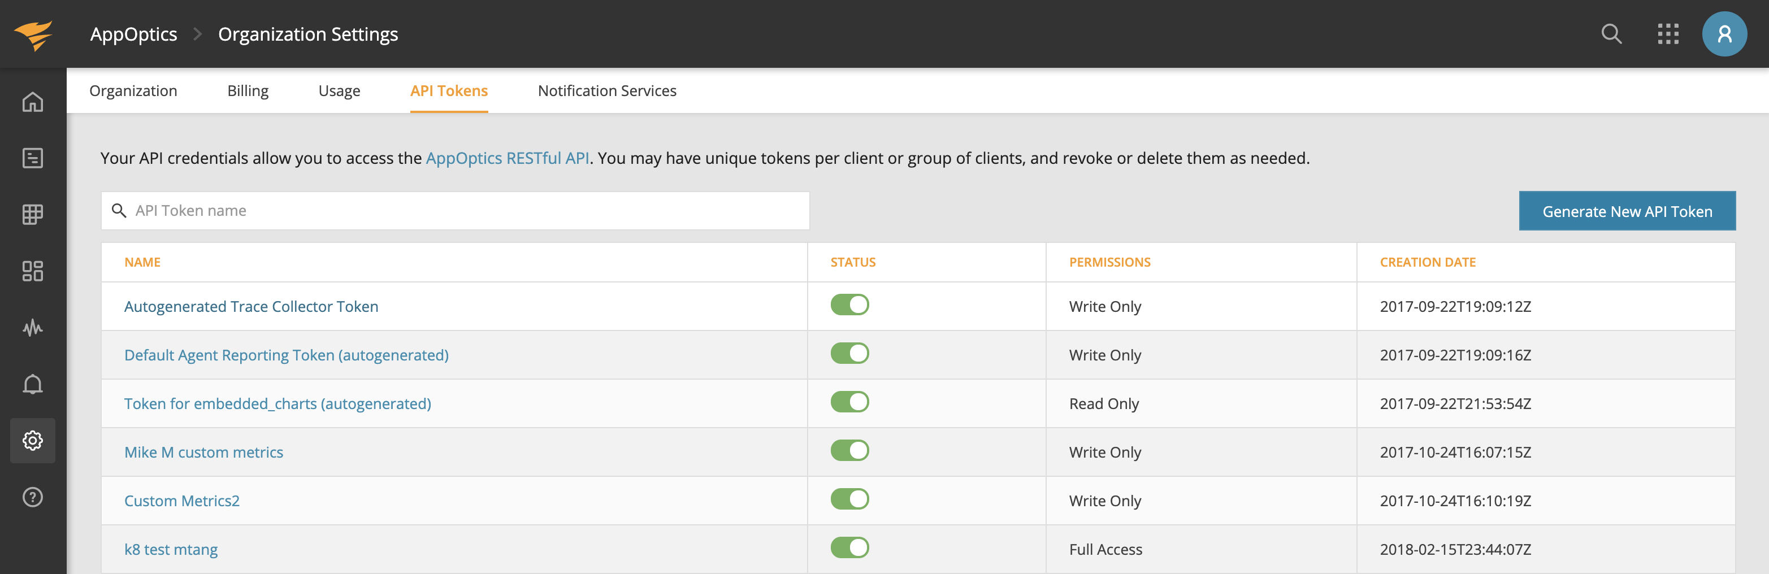Viewport: 1769px width, 574px height.
Task: Open the Custom Metrics2 token link
Action: [182, 501]
